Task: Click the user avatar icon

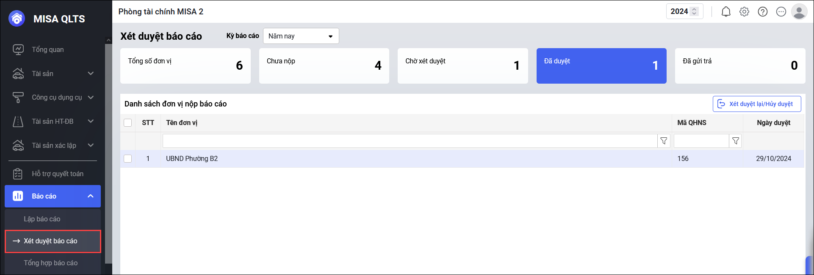Action: point(799,12)
